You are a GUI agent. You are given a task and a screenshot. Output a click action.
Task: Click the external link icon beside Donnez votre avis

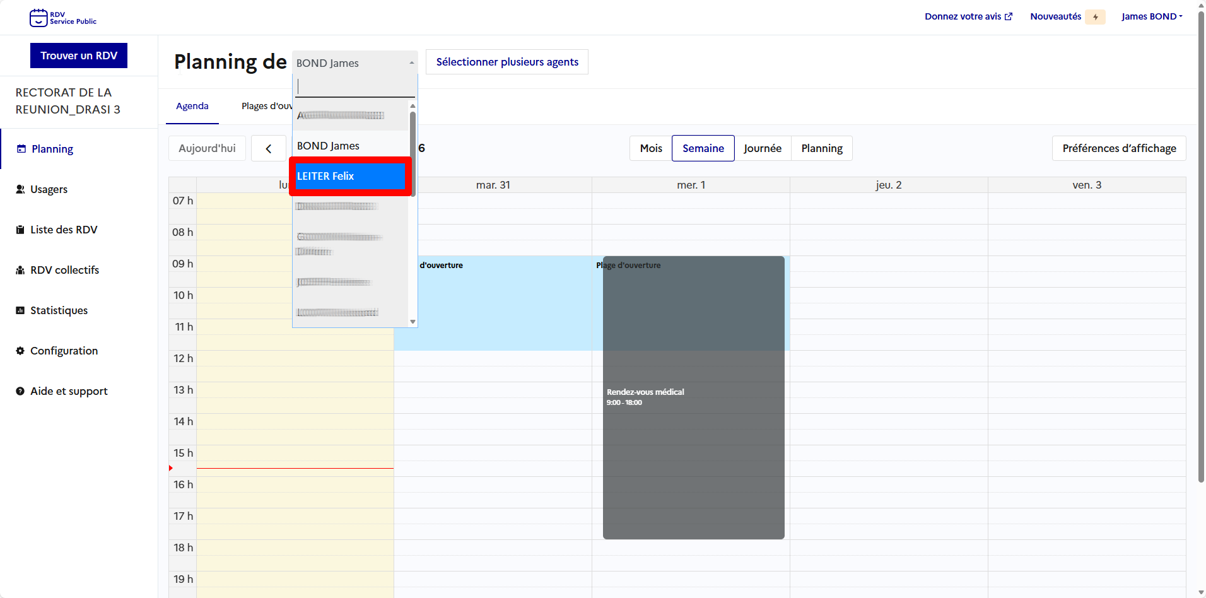[x=1009, y=16]
